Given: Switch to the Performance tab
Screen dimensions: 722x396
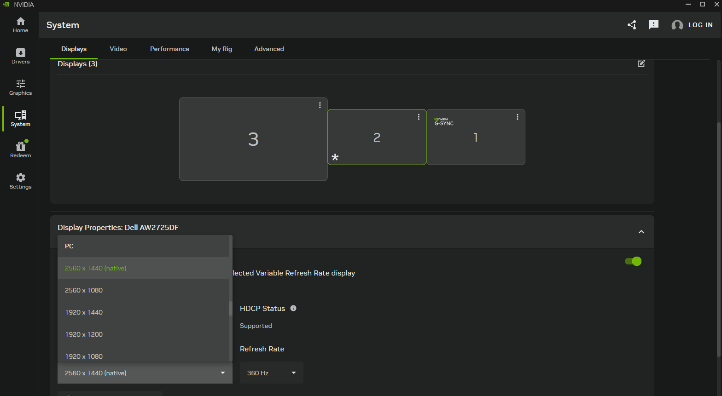Looking at the screenshot, I should (169, 49).
